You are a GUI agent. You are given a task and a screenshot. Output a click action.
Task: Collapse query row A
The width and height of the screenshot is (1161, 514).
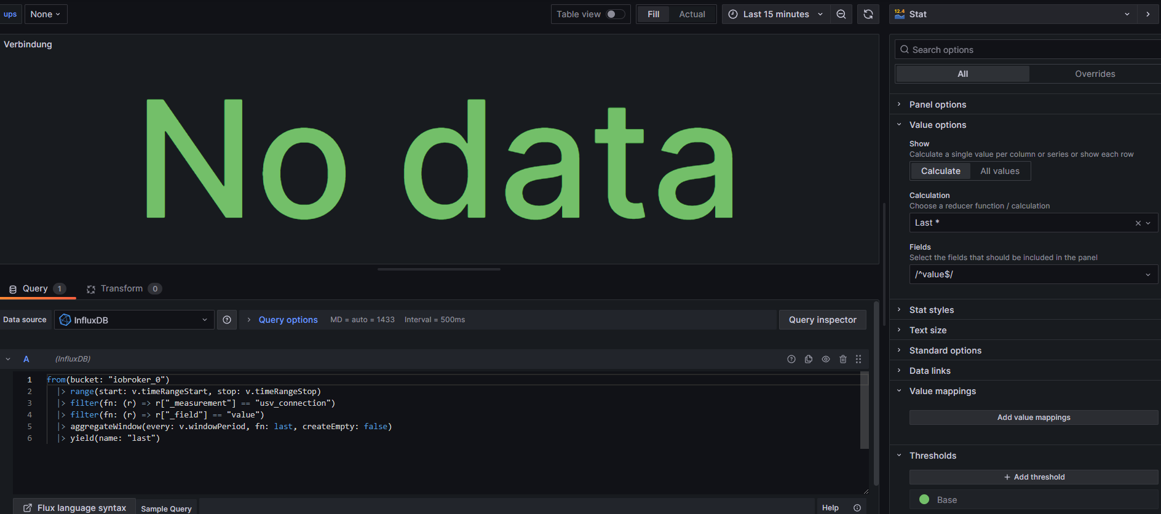coord(8,359)
